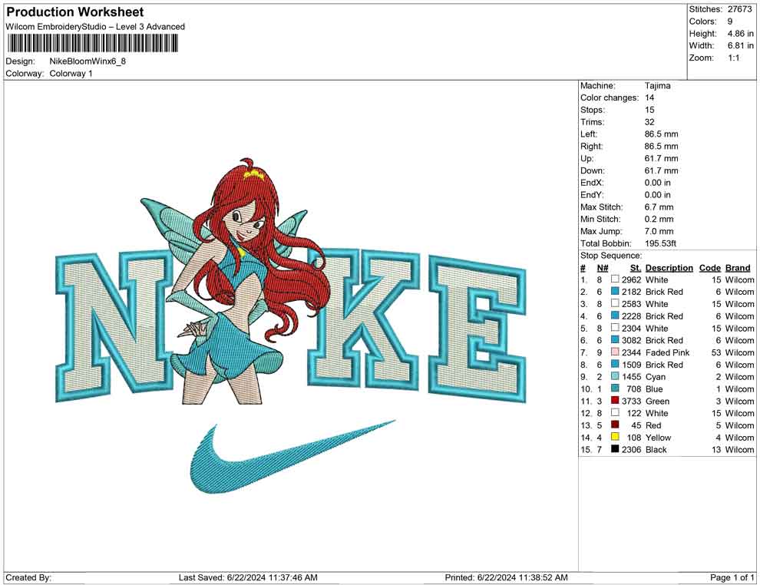Viewport: 760px width, 585px height.
Task: Click the "EndY:" label
Action: tap(592, 194)
